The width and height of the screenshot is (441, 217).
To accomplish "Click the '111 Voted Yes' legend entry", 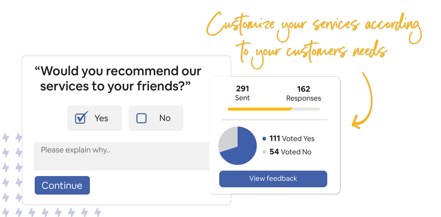I will tap(292, 138).
